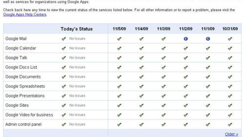
Task: Click the 10/31/09 date column header
Action: tap(230, 29)
